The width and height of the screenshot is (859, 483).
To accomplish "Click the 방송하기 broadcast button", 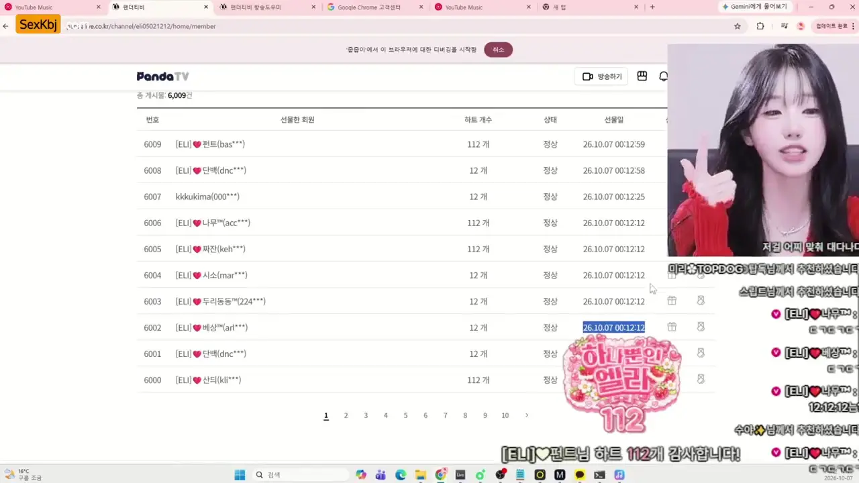I will point(601,76).
